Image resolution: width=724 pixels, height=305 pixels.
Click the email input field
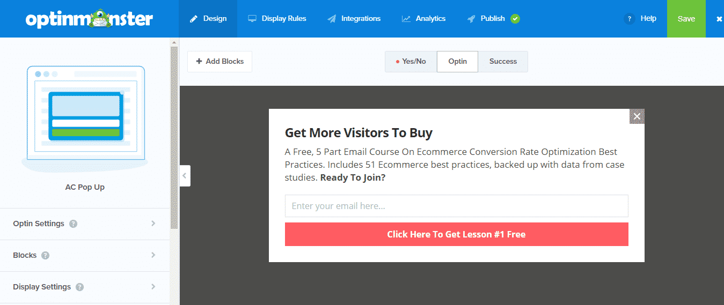point(456,206)
